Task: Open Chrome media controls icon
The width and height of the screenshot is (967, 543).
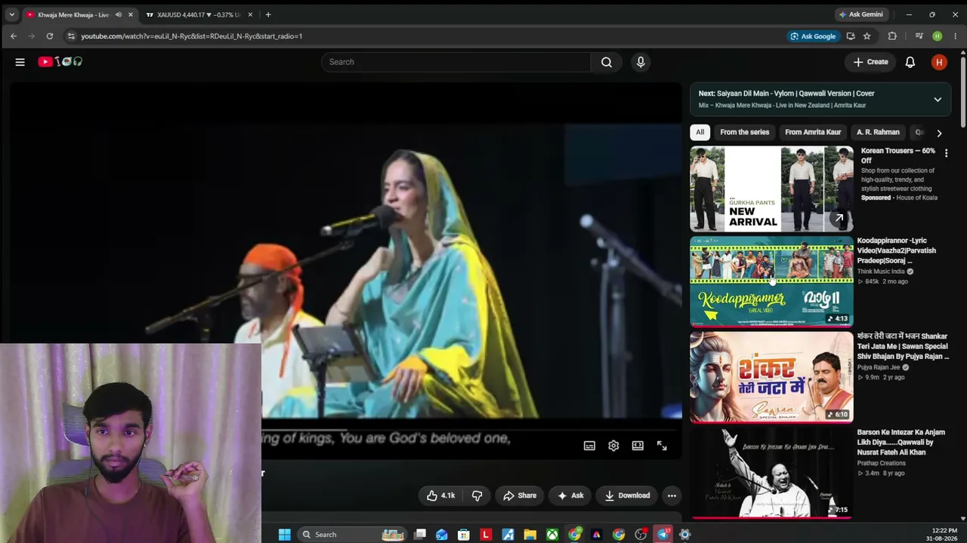Action: coord(919,36)
